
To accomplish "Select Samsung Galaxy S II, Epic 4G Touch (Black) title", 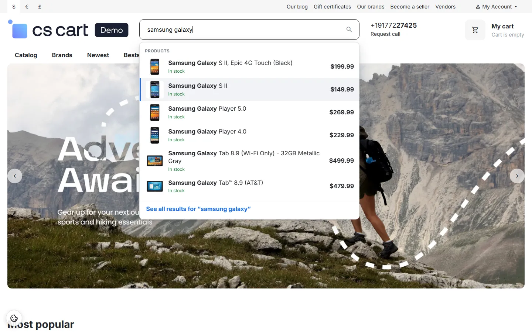I will tap(230, 63).
